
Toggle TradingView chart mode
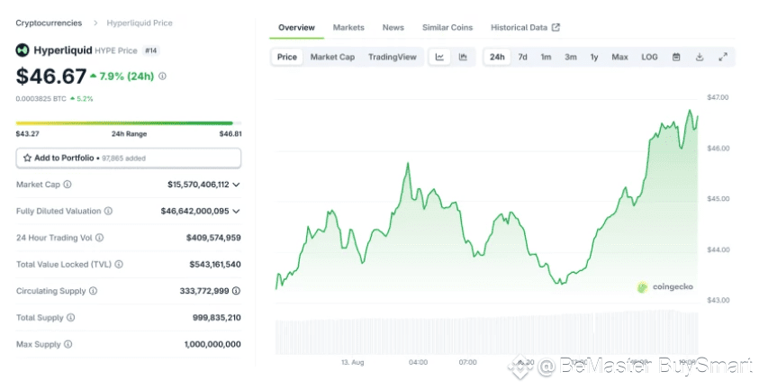click(392, 57)
